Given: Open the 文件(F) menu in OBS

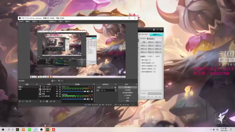Looking at the screenshot, I should point(21,21).
